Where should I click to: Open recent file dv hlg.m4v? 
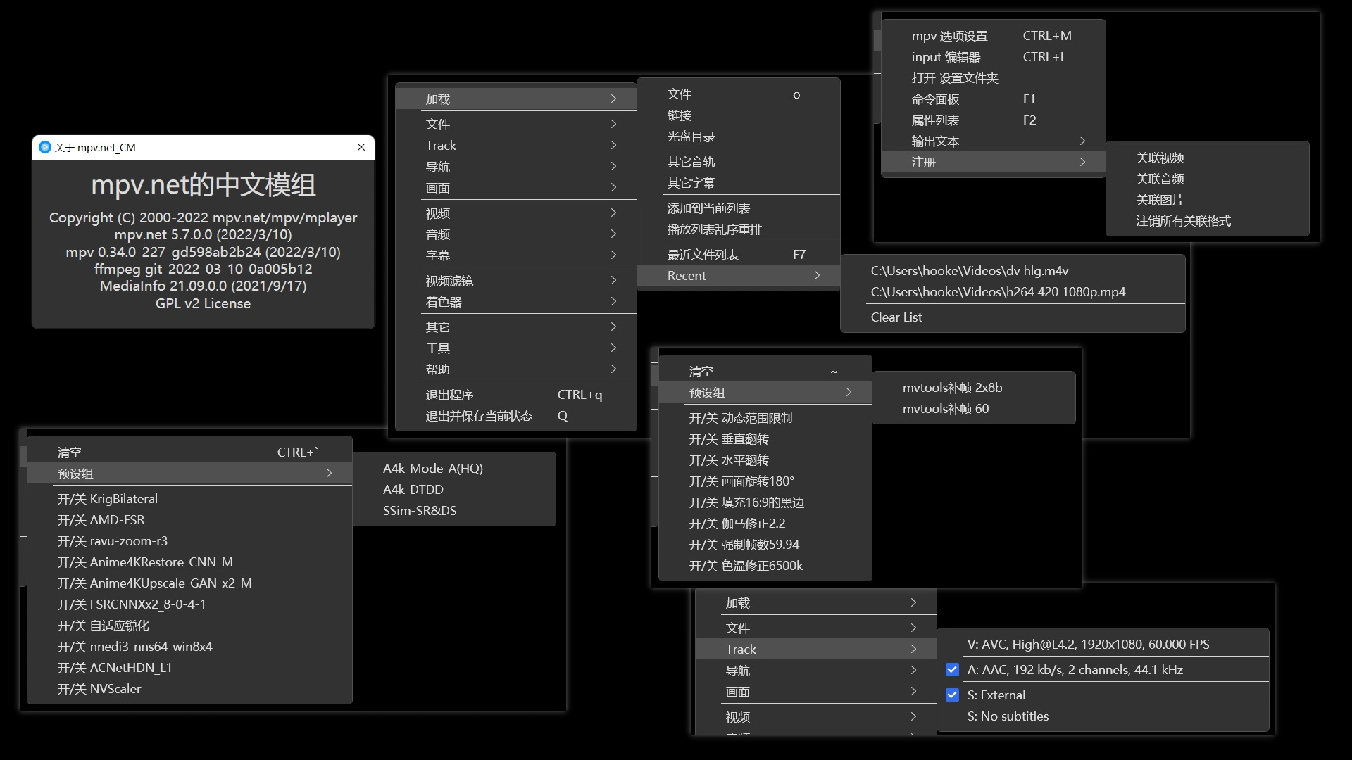pos(1013,271)
